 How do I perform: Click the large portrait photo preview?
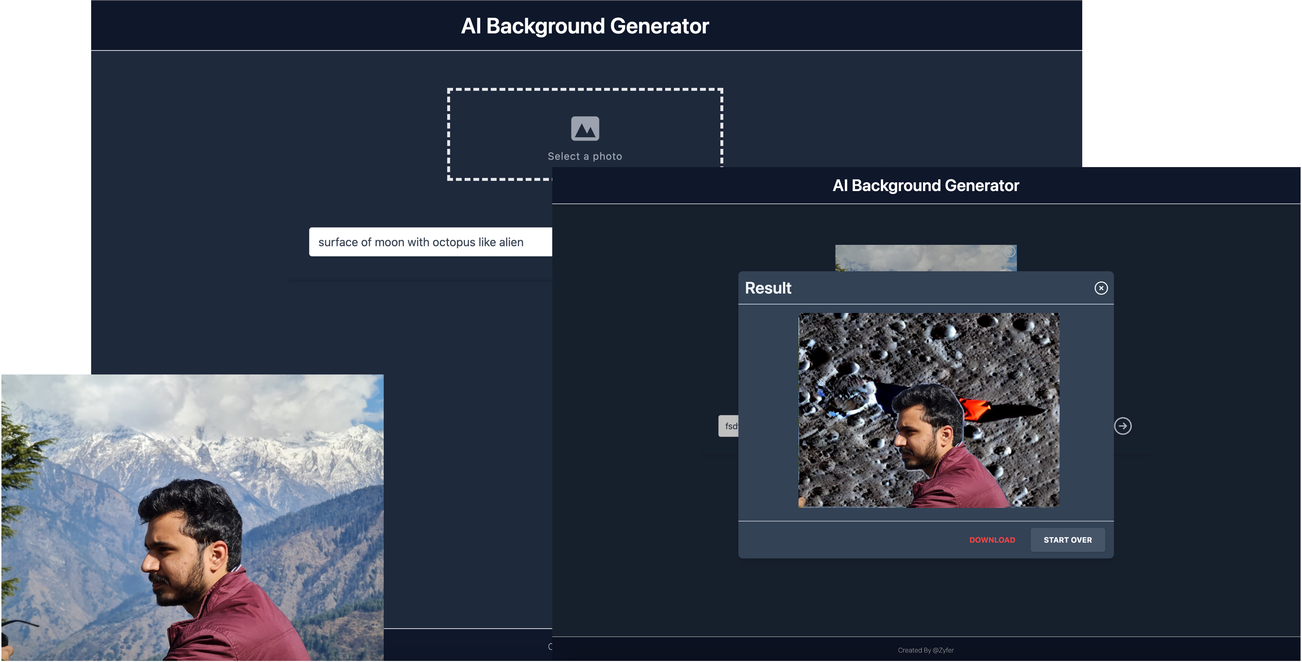pyautogui.click(x=192, y=515)
